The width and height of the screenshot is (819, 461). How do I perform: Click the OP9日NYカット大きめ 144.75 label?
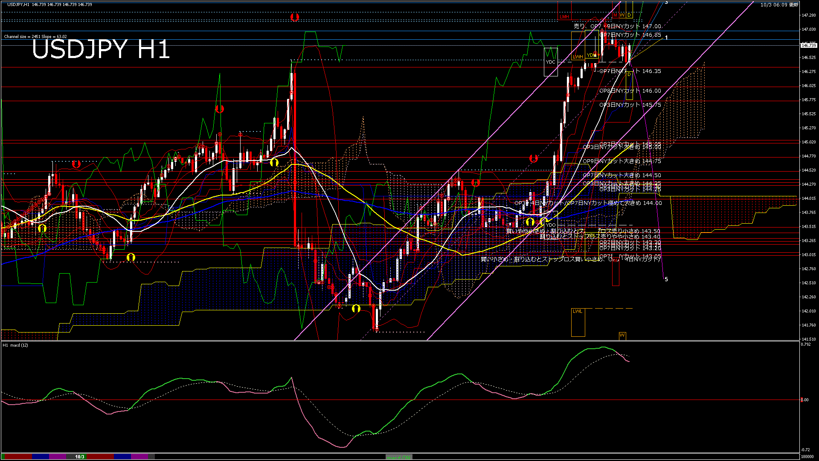(x=622, y=161)
